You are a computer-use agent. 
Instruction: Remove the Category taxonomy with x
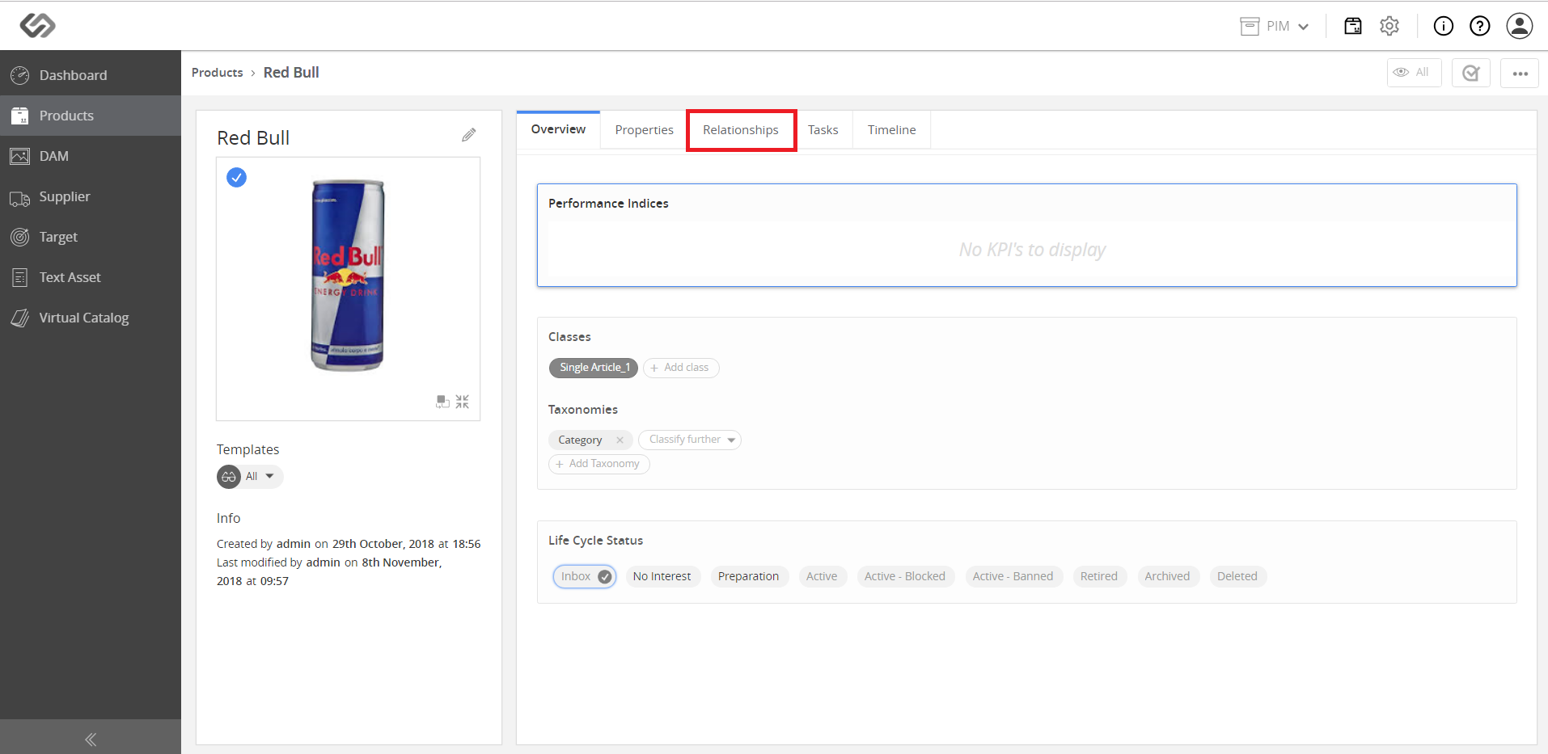(620, 440)
